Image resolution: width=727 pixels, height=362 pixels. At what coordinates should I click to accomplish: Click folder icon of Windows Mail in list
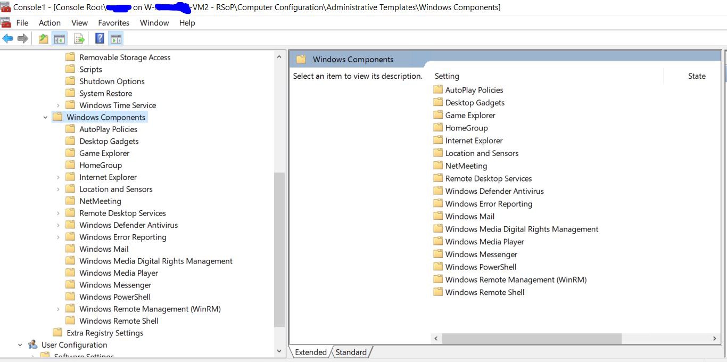[x=438, y=216]
